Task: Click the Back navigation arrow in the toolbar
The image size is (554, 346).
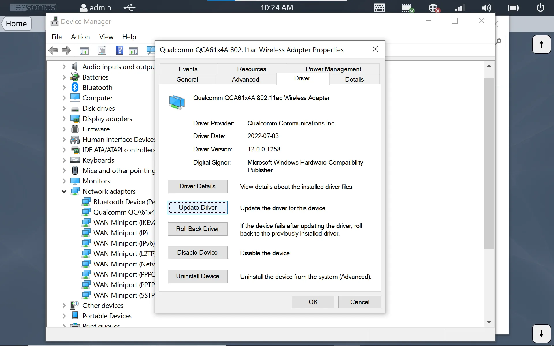Action: click(53, 50)
